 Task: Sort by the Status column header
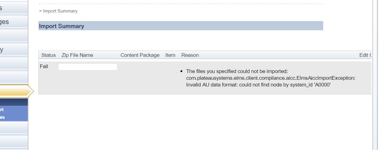48,55
